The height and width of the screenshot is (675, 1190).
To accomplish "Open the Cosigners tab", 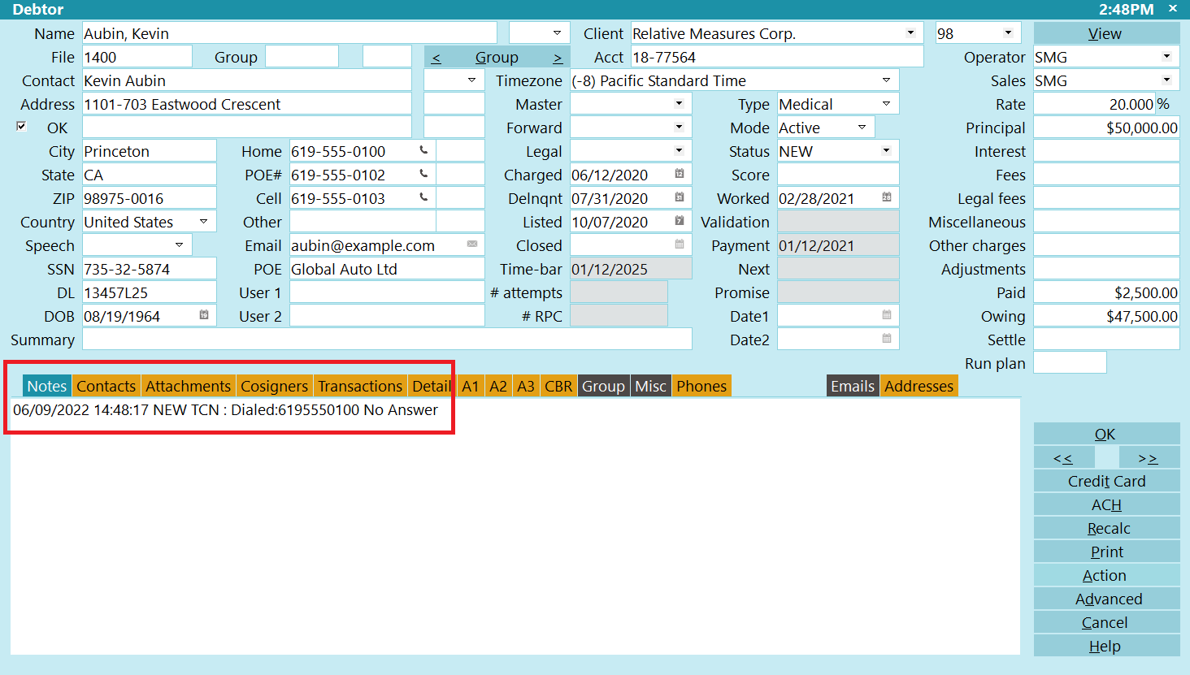I will [x=275, y=387].
